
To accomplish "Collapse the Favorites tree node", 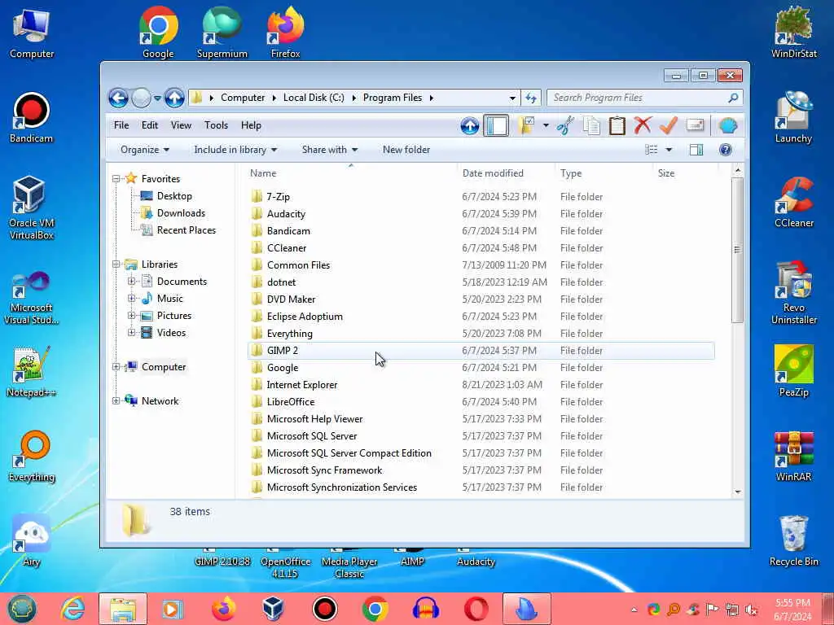I will (x=116, y=179).
